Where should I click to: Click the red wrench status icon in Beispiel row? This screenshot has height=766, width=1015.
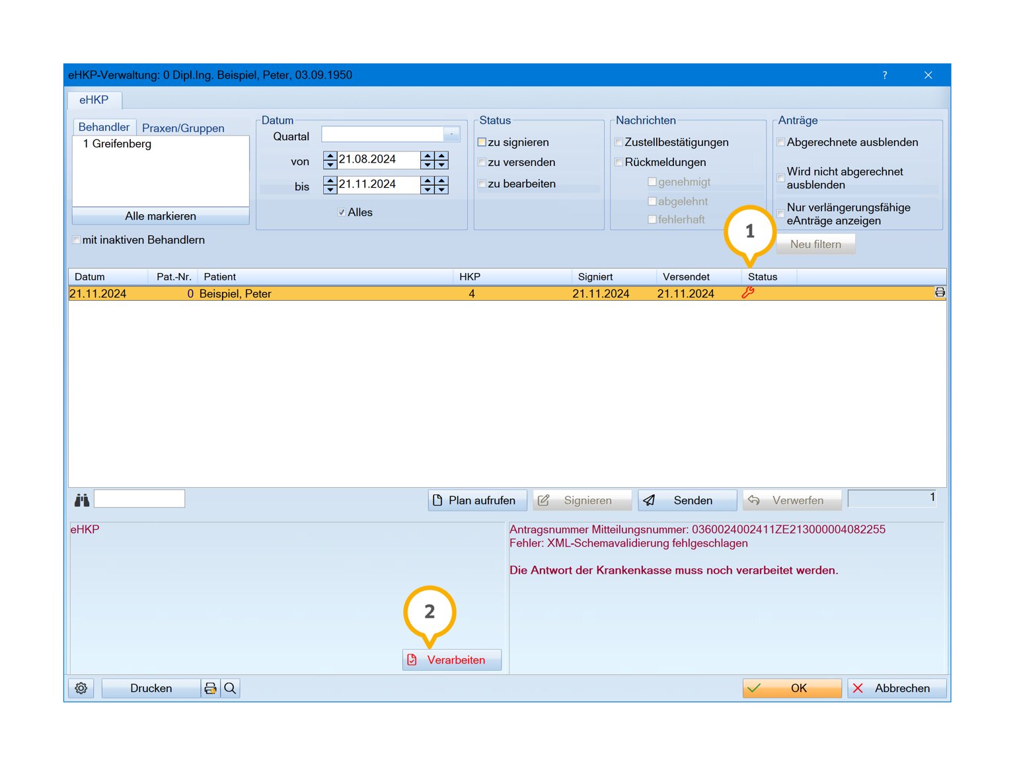pyautogui.click(x=747, y=293)
